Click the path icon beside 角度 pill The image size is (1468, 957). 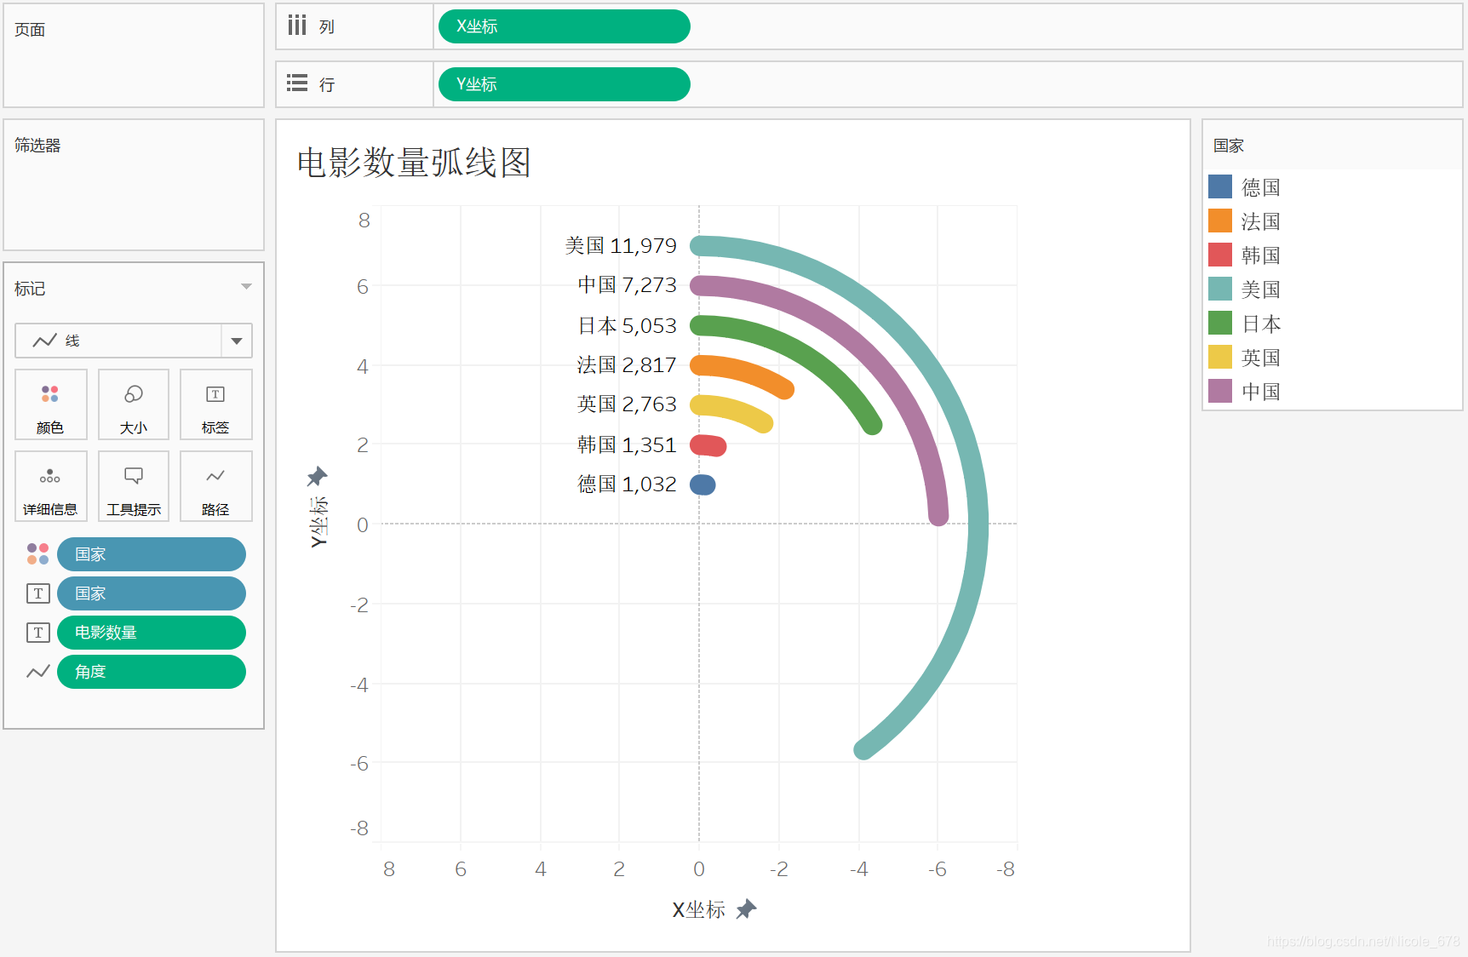[x=37, y=672]
